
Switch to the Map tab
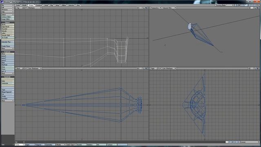[x=52, y=5]
